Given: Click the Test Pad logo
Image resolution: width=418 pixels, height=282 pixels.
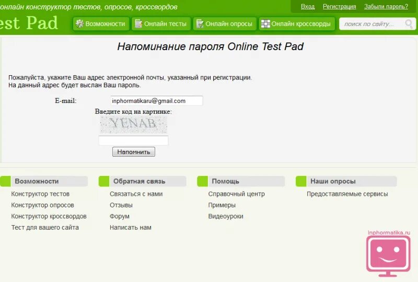Looking at the screenshot, I should click(x=29, y=22).
